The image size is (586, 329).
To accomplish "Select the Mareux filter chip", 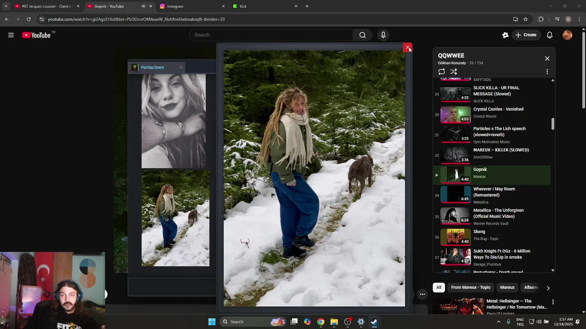I will [x=507, y=287].
